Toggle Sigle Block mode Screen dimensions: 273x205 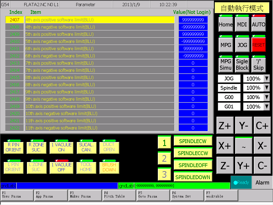point(242,64)
